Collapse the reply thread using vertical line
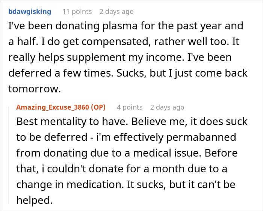The image size is (263, 211). click(9, 155)
